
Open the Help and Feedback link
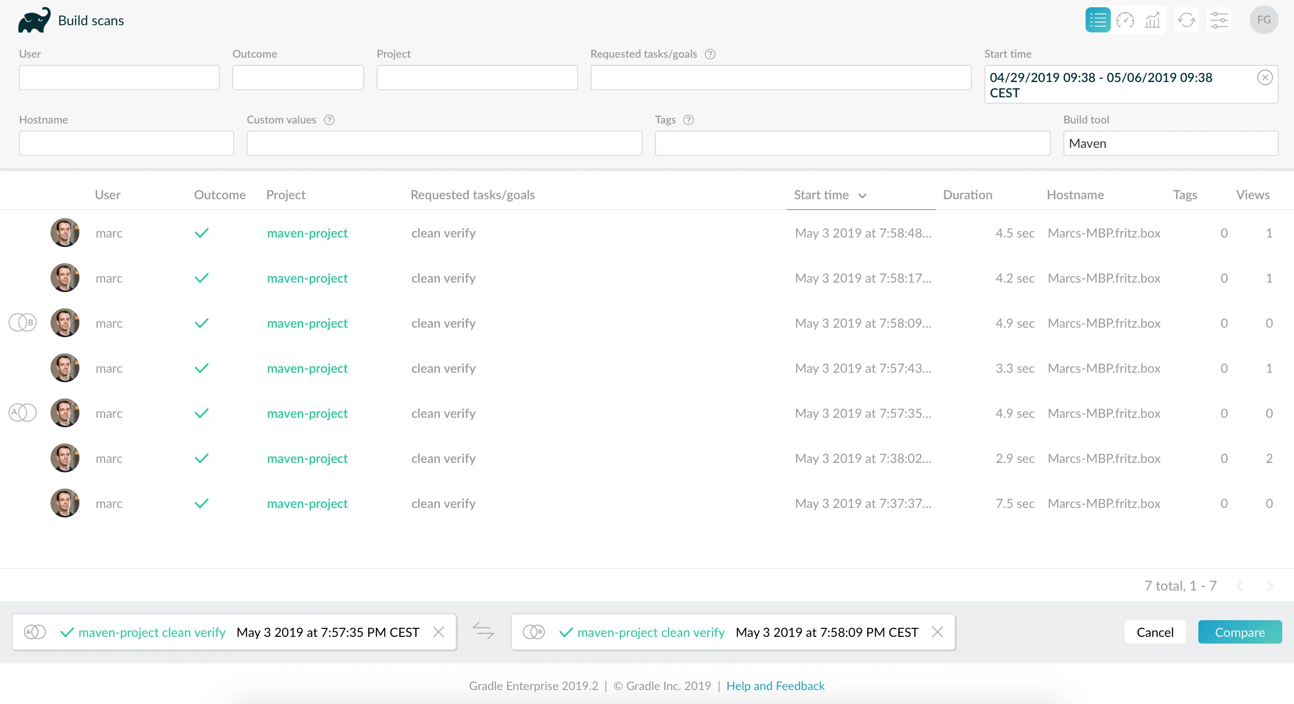[776, 686]
